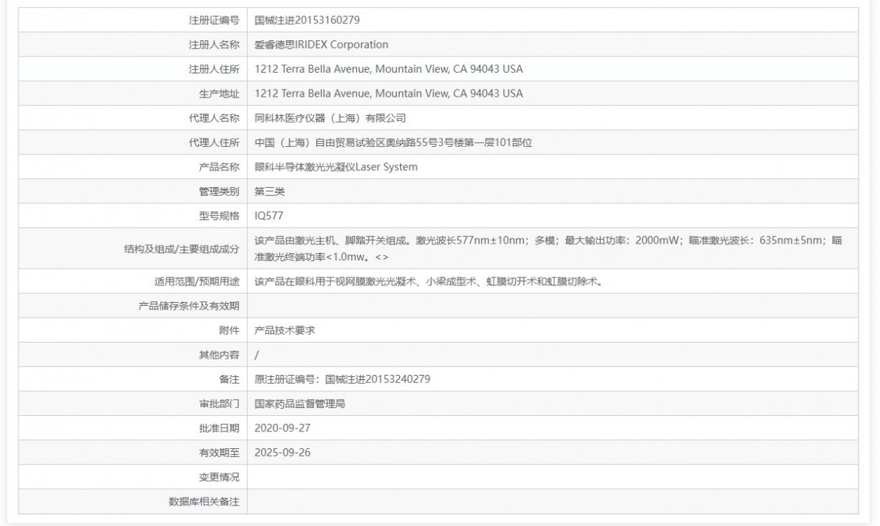
Task: Click approval date 2020-09-27
Action: (282, 427)
